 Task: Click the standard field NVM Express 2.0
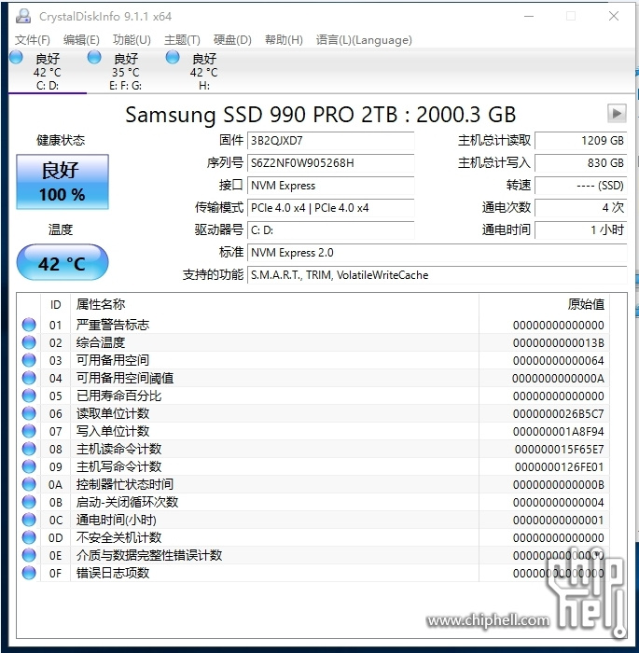coord(437,253)
